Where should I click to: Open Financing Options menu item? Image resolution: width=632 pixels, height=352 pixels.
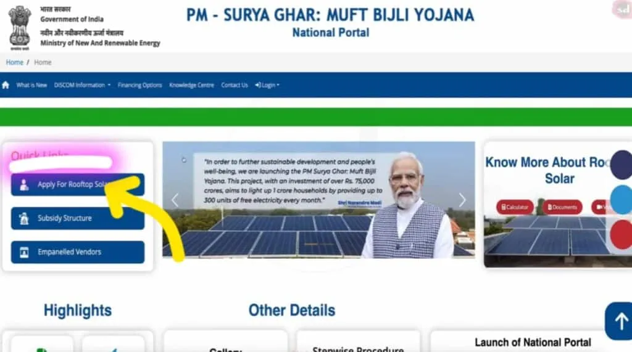(x=140, y=85)
